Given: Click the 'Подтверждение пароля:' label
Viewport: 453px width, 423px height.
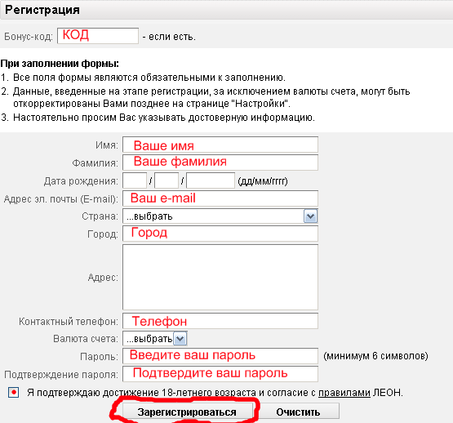Looking at the screenshot, I should [61, 375].
